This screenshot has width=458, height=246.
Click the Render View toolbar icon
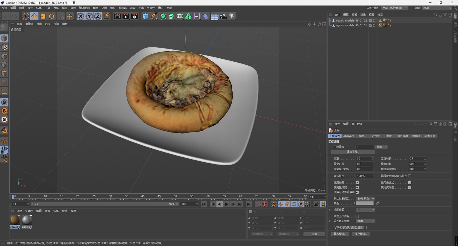(117, 16)
